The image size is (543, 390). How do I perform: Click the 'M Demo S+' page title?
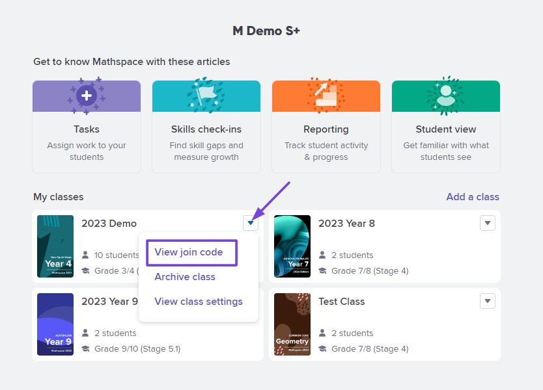pyautogui.click(x=266, y=31)
